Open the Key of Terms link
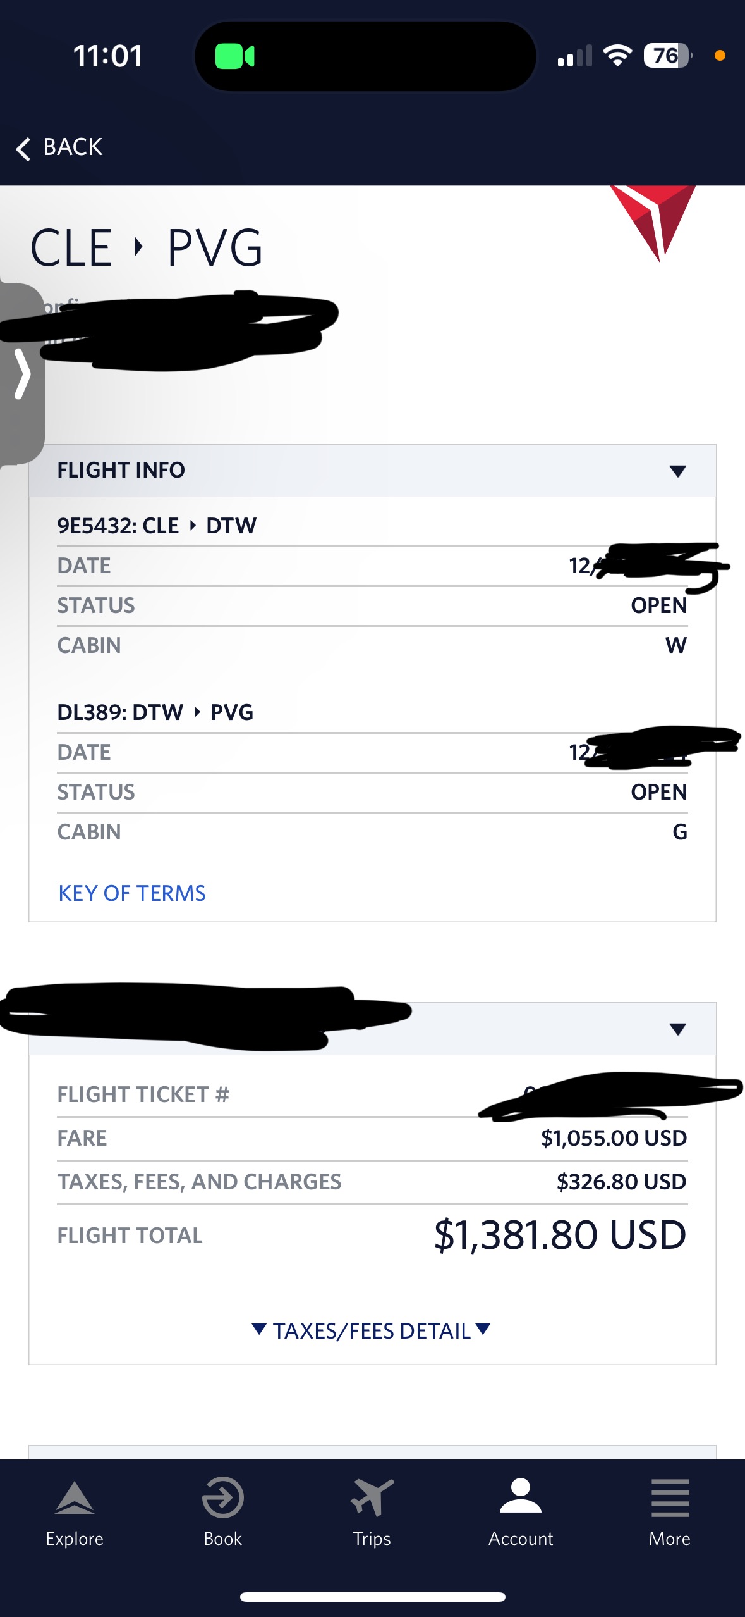 click(132, 893)
